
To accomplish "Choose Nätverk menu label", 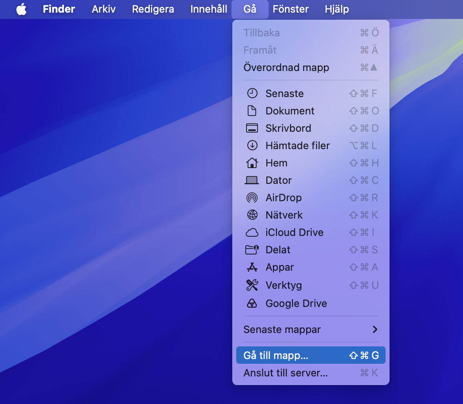I will pyautogui.click(x=284, y=215).
